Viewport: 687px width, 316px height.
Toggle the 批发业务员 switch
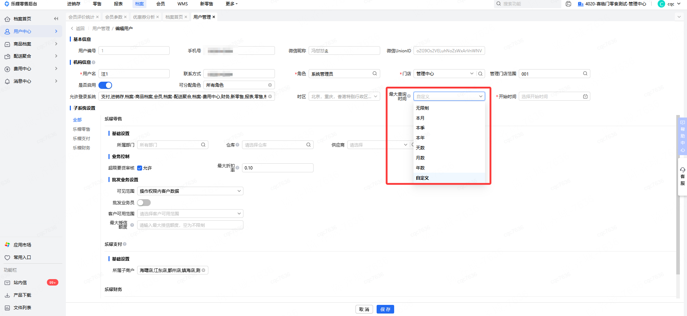click(144, 202)
